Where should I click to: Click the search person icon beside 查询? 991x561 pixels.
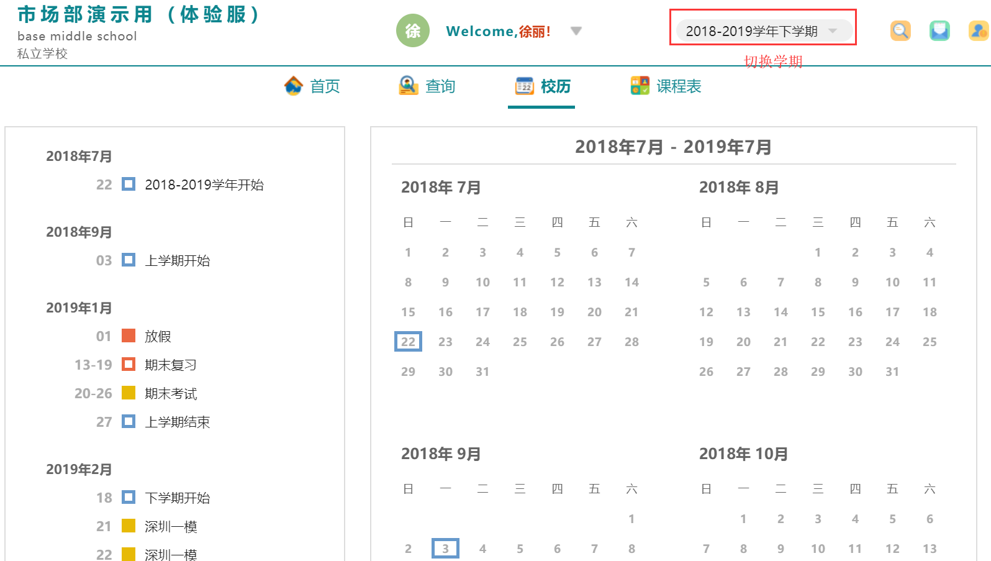click(x=409, y=86)
